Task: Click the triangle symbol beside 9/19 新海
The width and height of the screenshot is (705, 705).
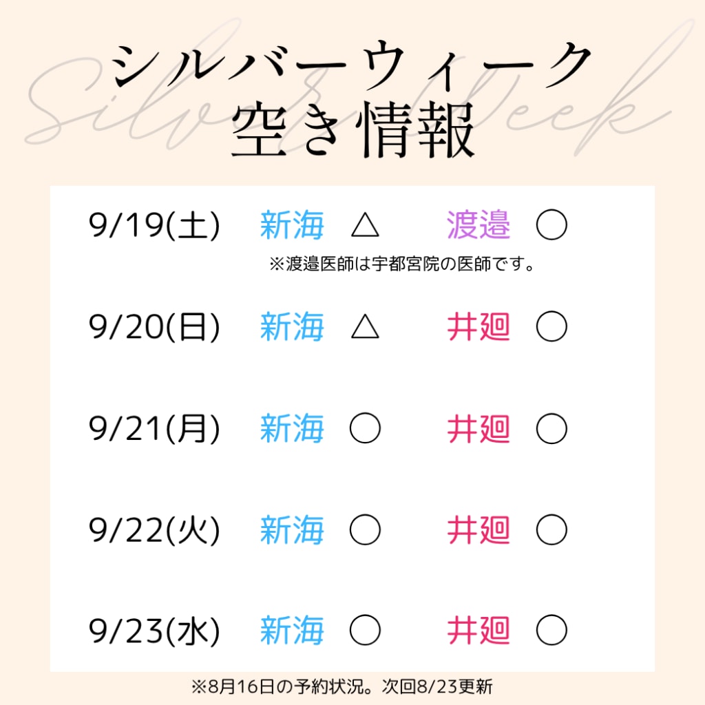Action: [365, 224]
